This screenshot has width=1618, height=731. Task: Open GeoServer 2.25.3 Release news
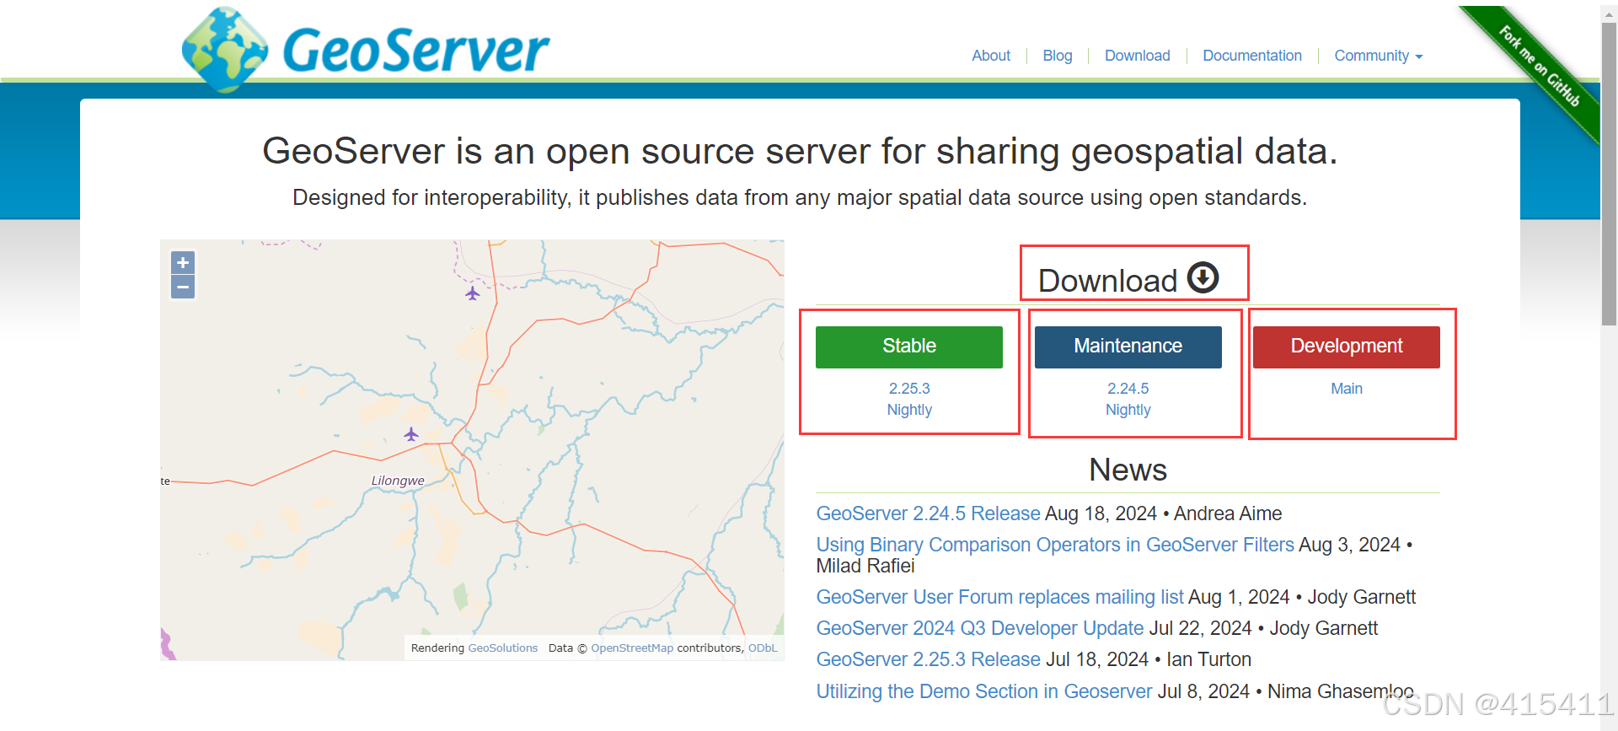(x=928, y=659)
